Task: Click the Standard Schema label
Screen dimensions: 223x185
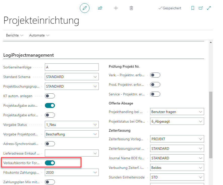Action: [17, 77]
